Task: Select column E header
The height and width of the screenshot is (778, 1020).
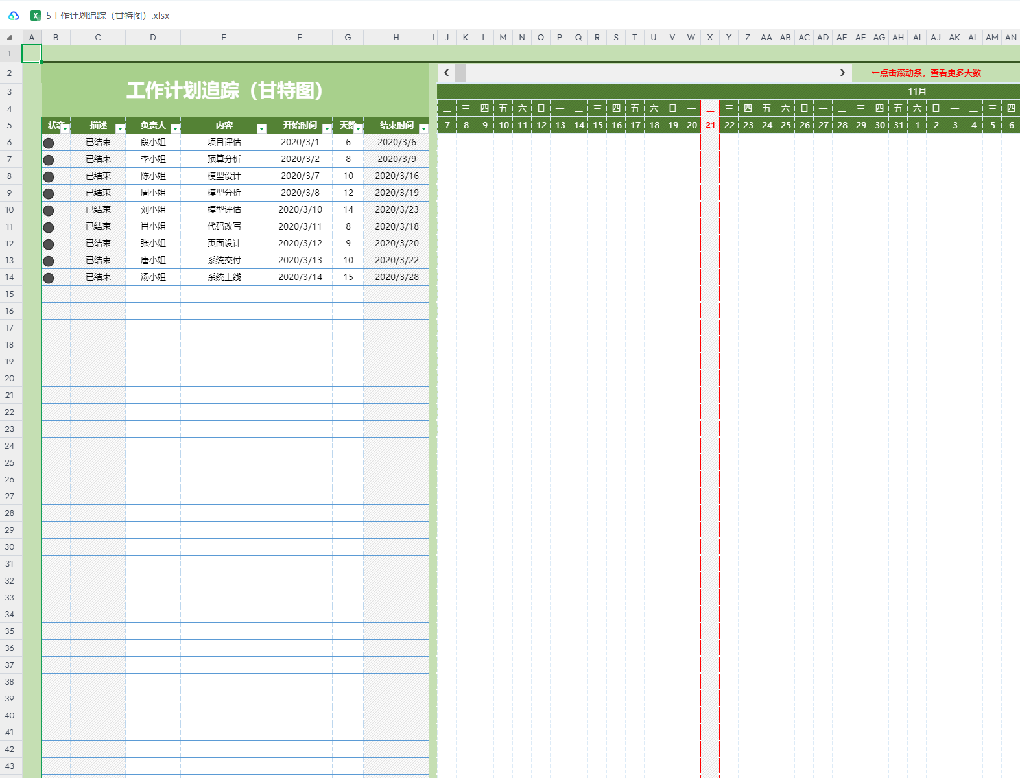Action: [224, 38]
